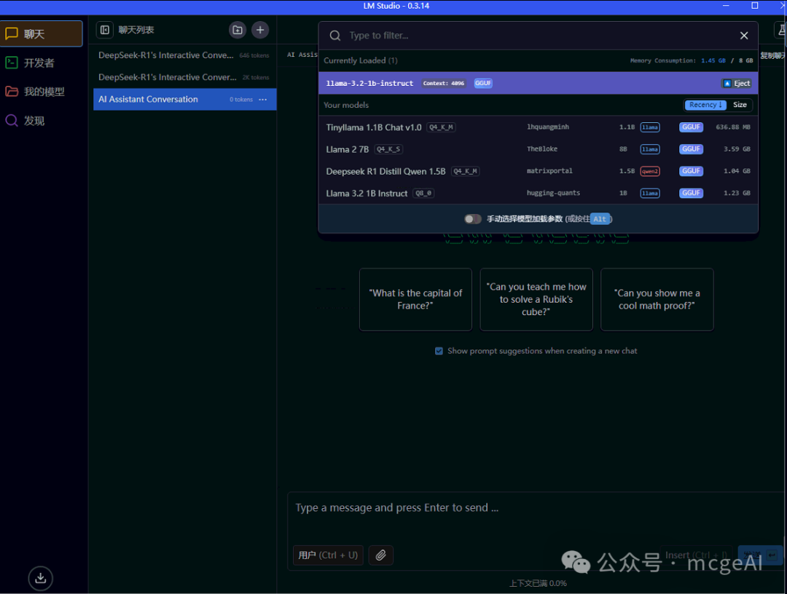Close the model selector popup
This screenshot has width=787, height=594.
click(744, 36)
